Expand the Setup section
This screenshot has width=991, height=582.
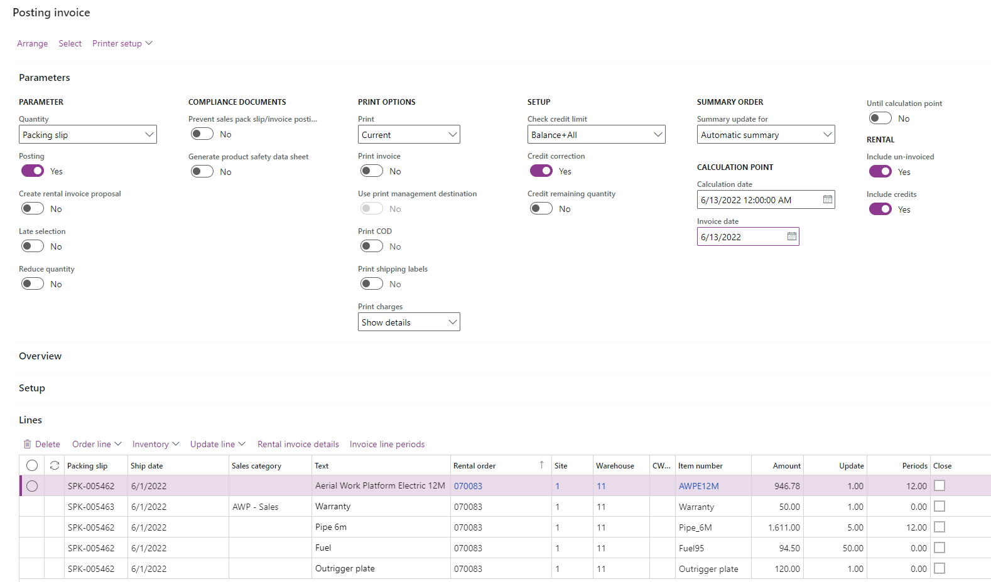click(32, 388)
